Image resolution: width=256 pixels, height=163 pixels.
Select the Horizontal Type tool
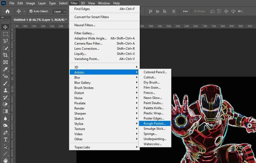click(x=5, y=139)
